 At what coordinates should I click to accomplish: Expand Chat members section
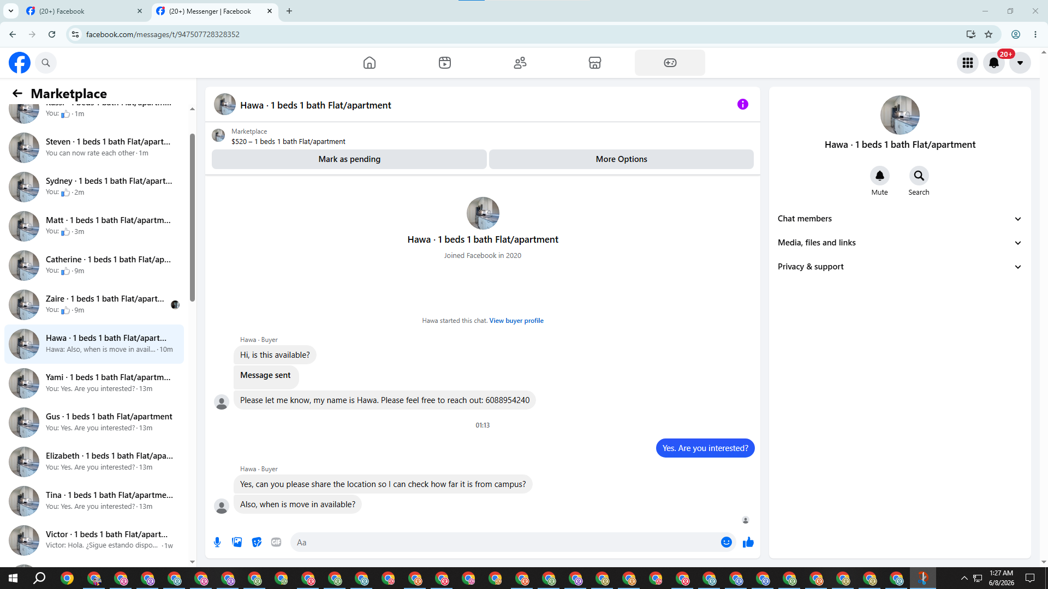click(900, 219)
